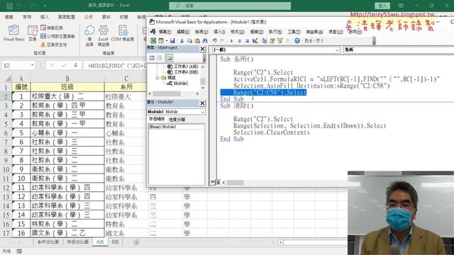Open the Excel 常用 ribbon tab
Screen dimensions: 454x255
(x=27, y=17)
